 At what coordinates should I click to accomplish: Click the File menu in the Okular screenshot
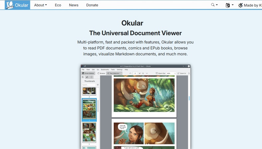pos(83,70)
